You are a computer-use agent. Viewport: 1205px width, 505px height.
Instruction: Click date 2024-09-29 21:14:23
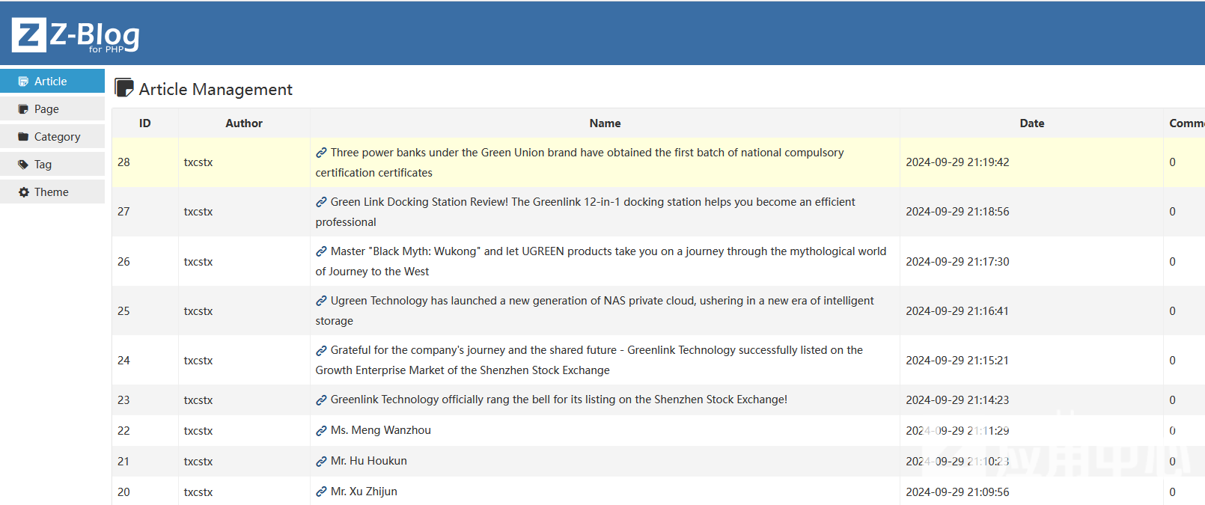tap(957, 400)
